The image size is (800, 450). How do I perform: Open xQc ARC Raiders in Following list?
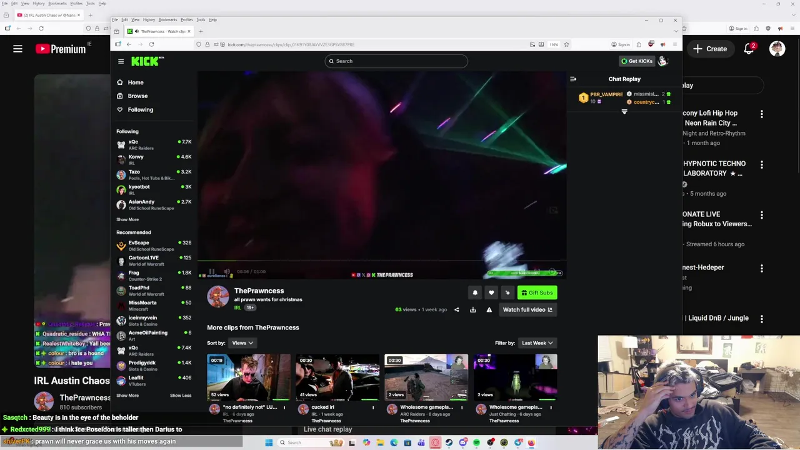point(154,145)
